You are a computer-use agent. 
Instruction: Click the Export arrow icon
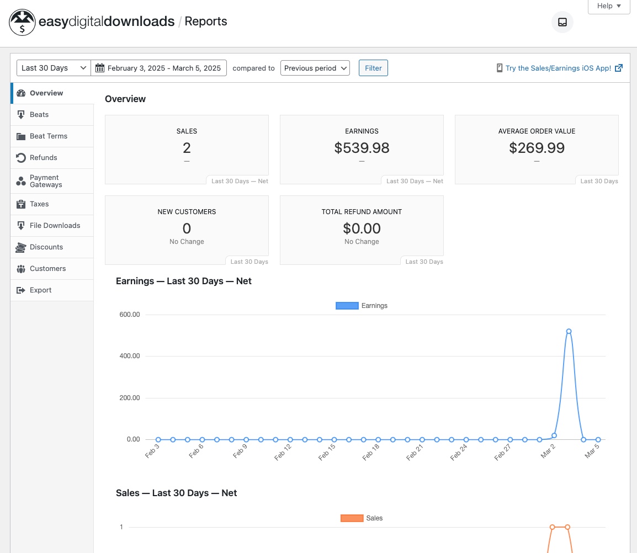click(21, 290)
